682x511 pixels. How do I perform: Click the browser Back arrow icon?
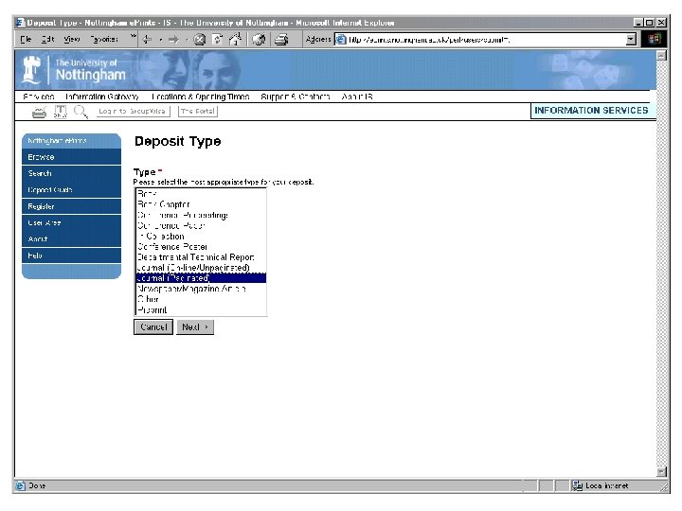(148, 40)
